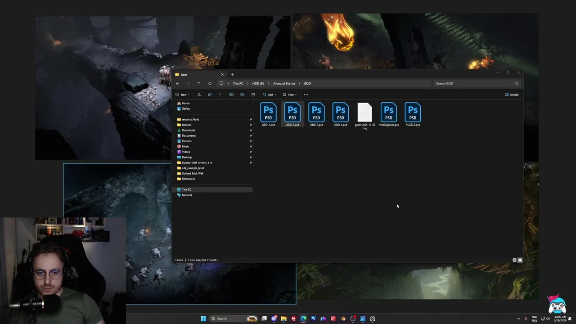Click the taskbar Search box
Viewport: 576px width, 324px height.
[x=234, y=319]
